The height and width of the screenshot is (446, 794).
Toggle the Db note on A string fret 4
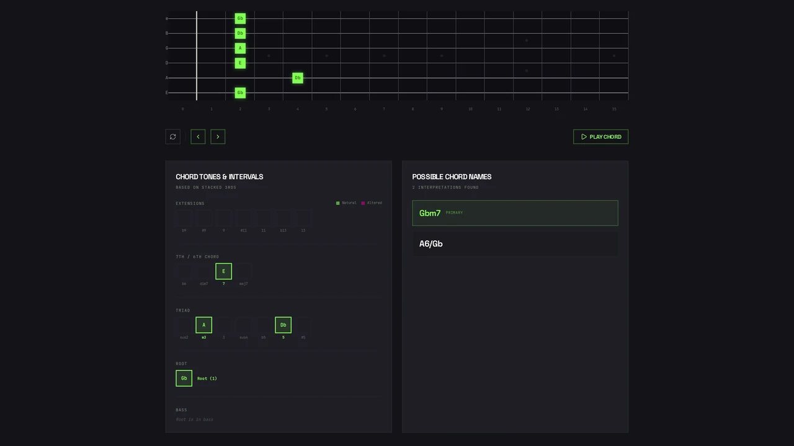298,78
